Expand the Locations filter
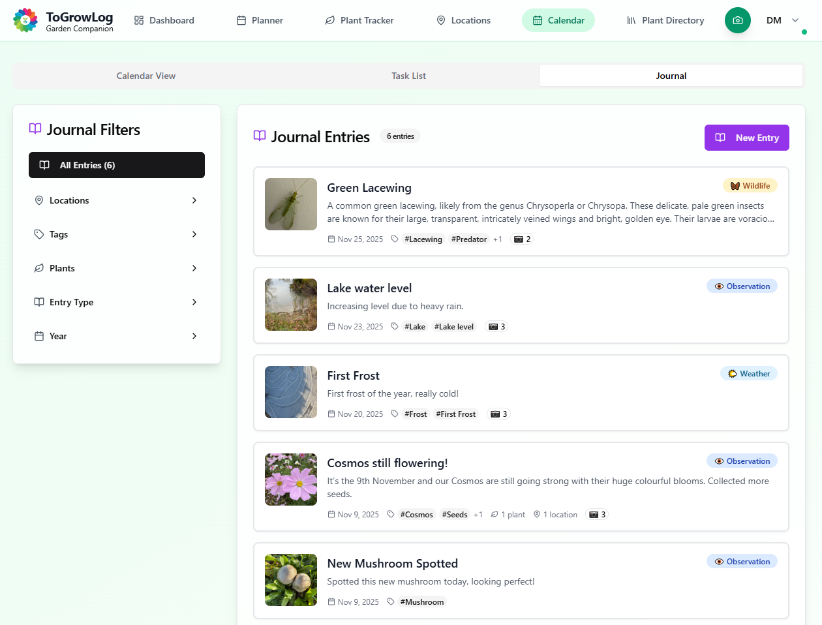The image size is (822, 625). coord(117,200)
